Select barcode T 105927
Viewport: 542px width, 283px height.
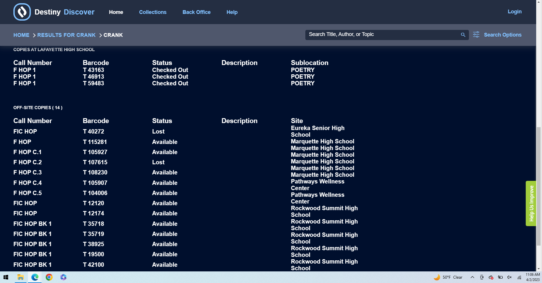pyautogui.click(x=95, y=152)
